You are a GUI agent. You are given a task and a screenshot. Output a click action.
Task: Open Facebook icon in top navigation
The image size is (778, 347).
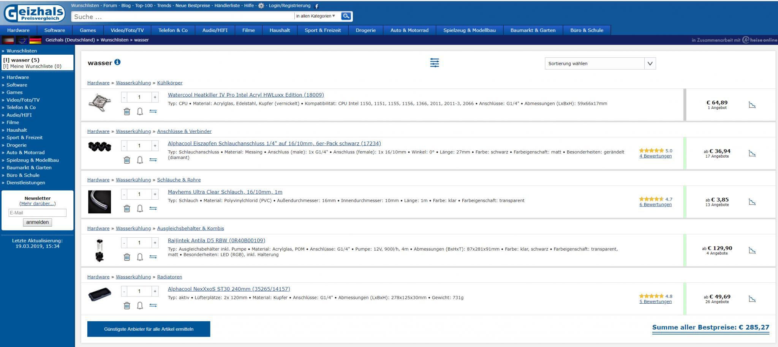tap(317, 6)
